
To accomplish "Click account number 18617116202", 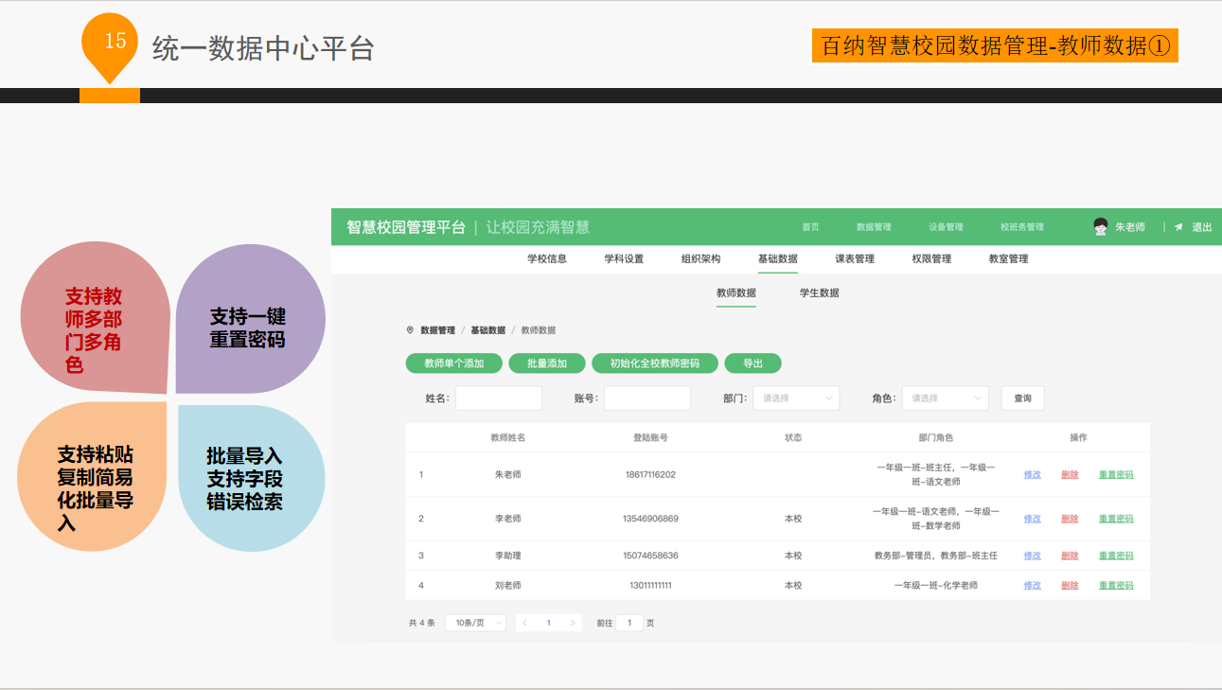I will pyautogui.click(x=650, y=475).
